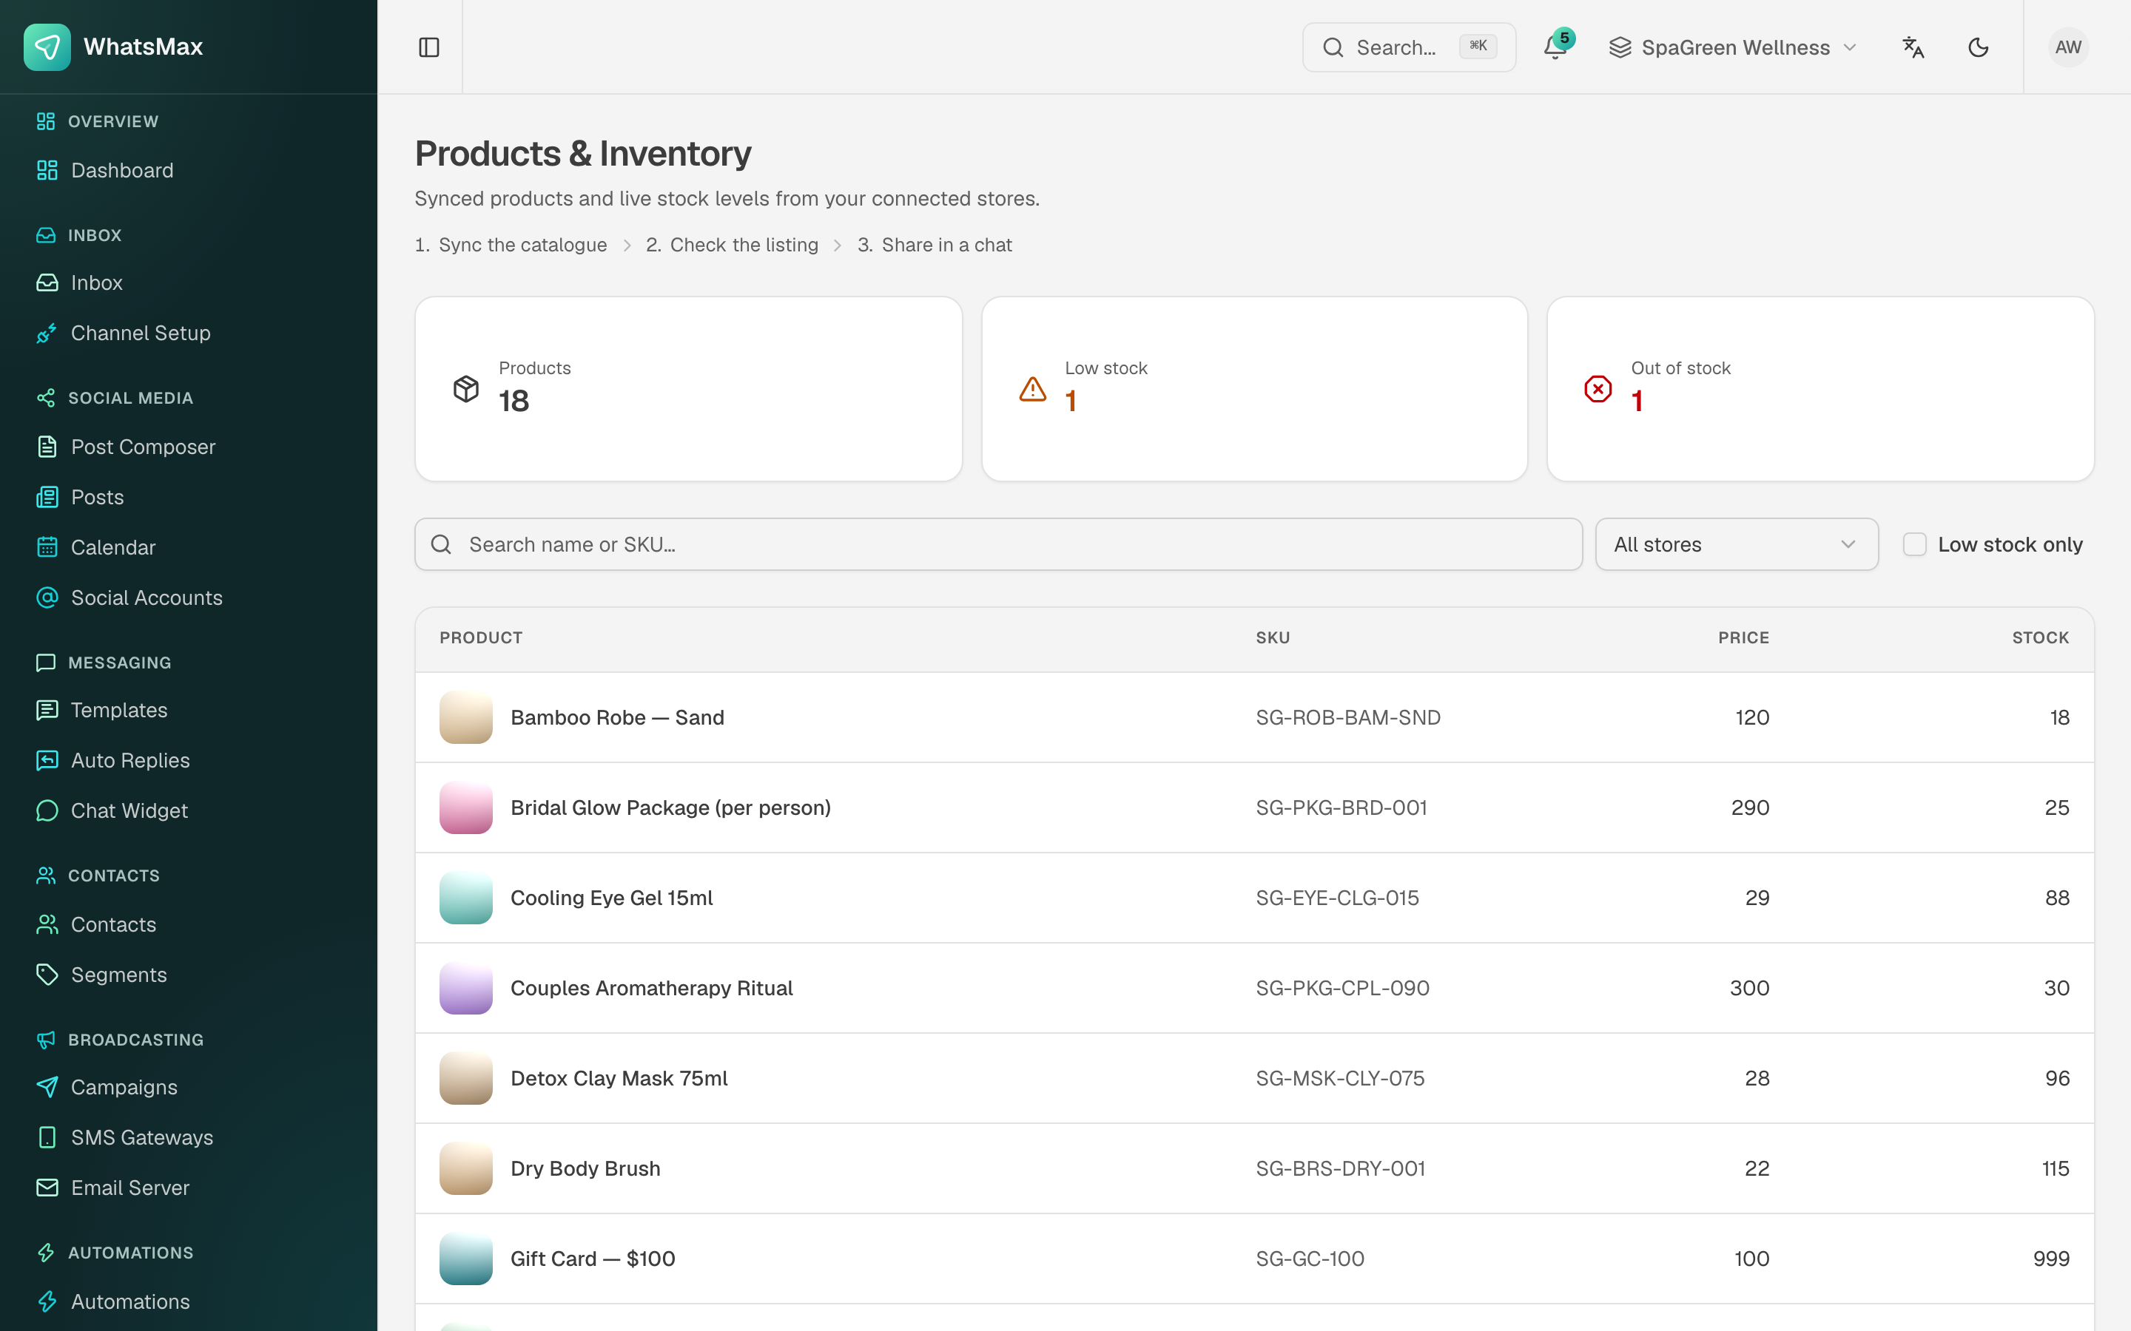Switch to dark mode moon icon

coord(1978,47)
